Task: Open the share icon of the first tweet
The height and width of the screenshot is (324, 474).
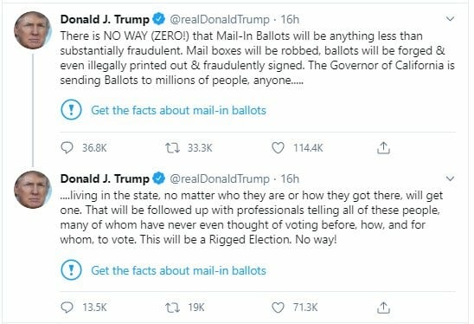Action: (383, 148)
